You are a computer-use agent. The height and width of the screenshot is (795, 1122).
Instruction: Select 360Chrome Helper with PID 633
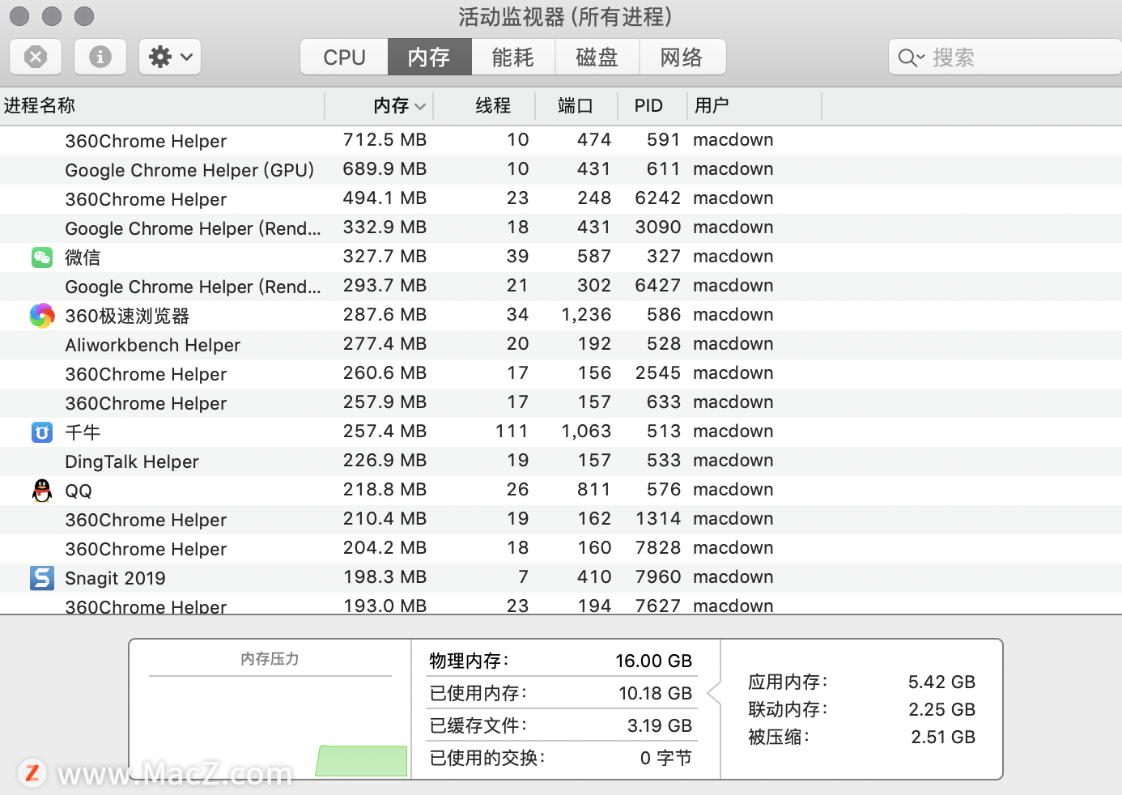[x=561, y=403]
